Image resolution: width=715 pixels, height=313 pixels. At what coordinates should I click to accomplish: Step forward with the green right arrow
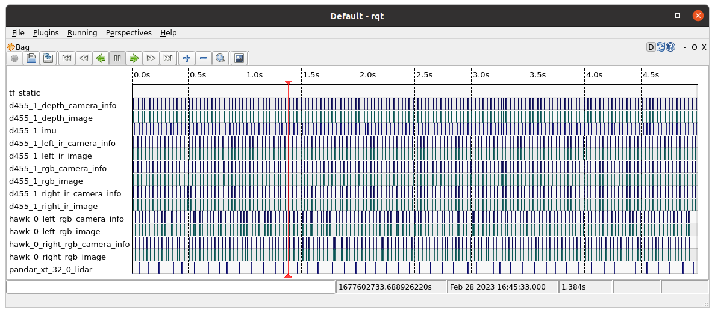134,58
